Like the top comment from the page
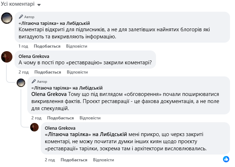Viewport: 235px width, 167px height. (47, 46)
